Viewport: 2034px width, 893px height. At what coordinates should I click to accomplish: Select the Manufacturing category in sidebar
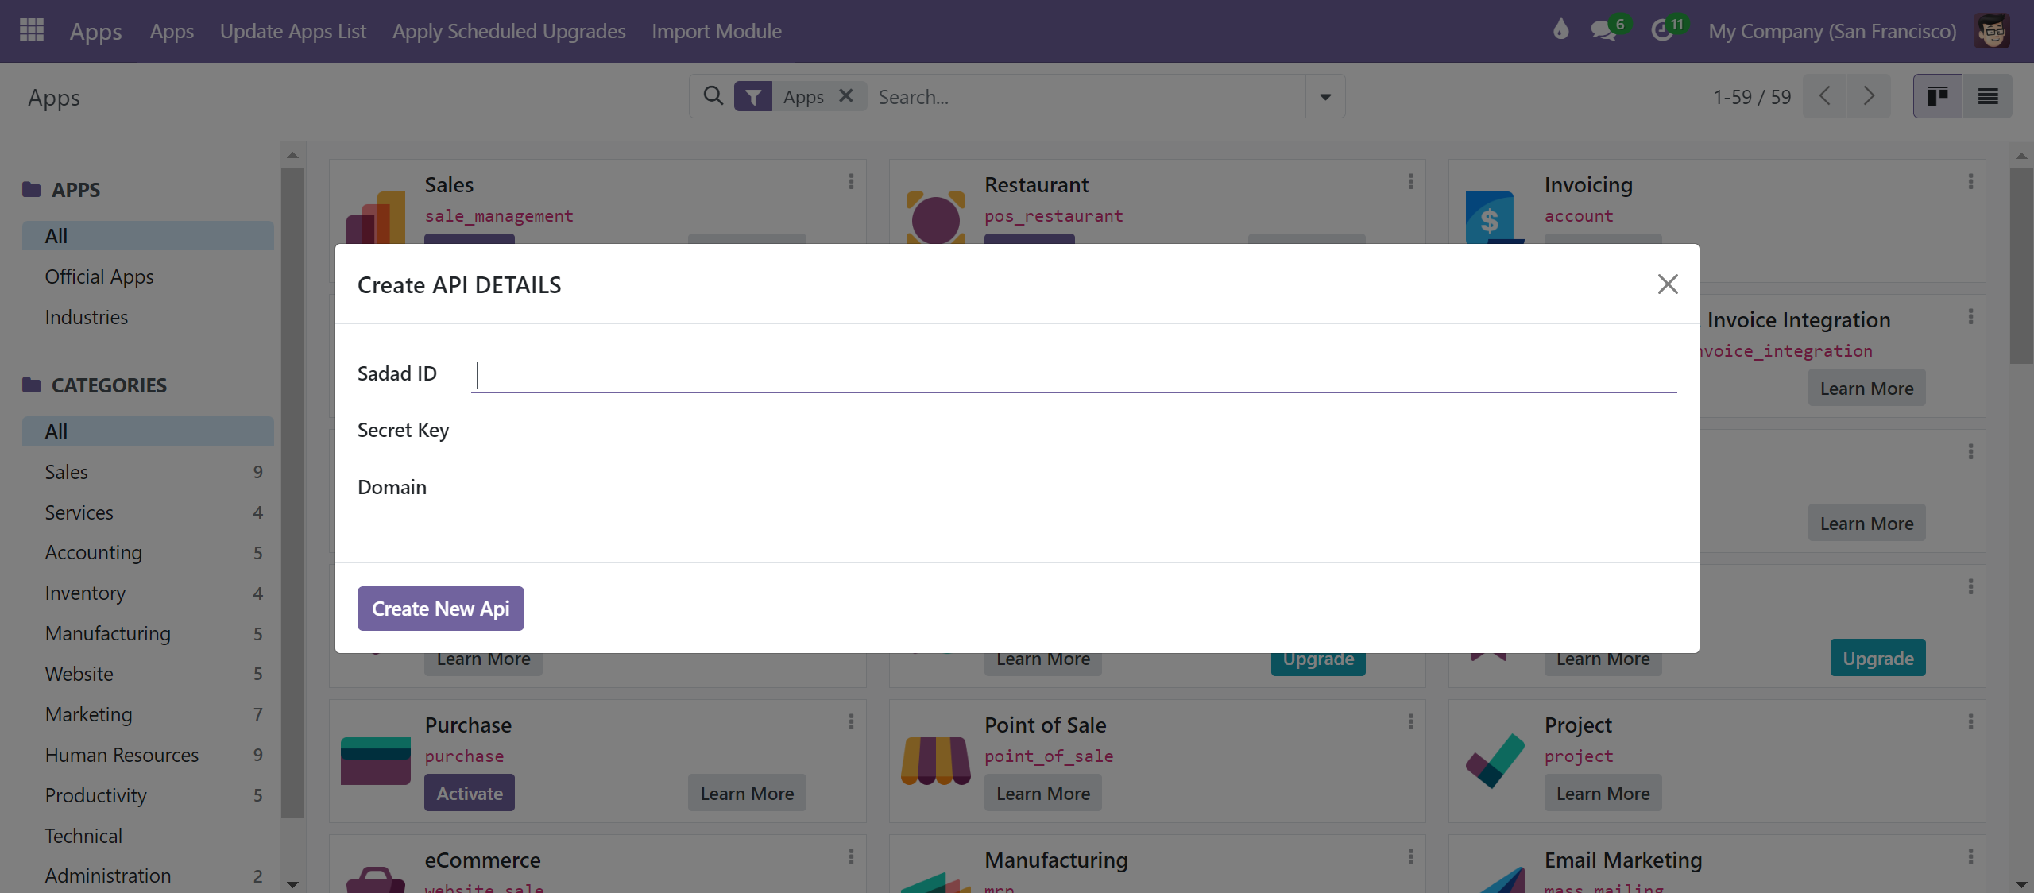[148, 633]
